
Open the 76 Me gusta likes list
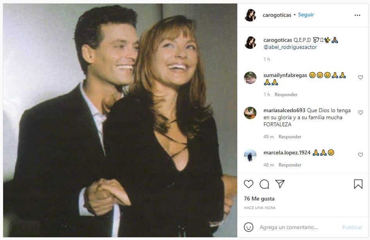coord(259,199)
